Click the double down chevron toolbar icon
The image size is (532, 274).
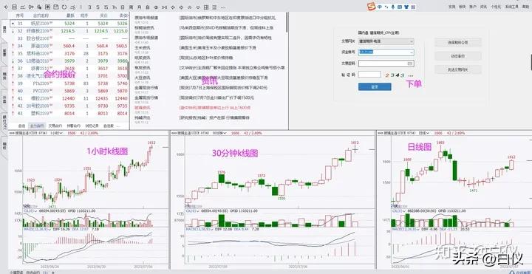pos(198,7)
